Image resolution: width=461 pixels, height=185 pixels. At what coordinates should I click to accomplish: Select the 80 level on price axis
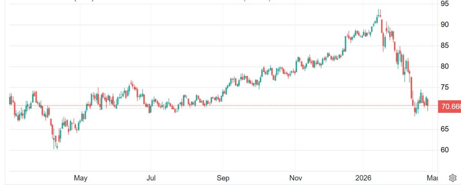click(445, 66)
